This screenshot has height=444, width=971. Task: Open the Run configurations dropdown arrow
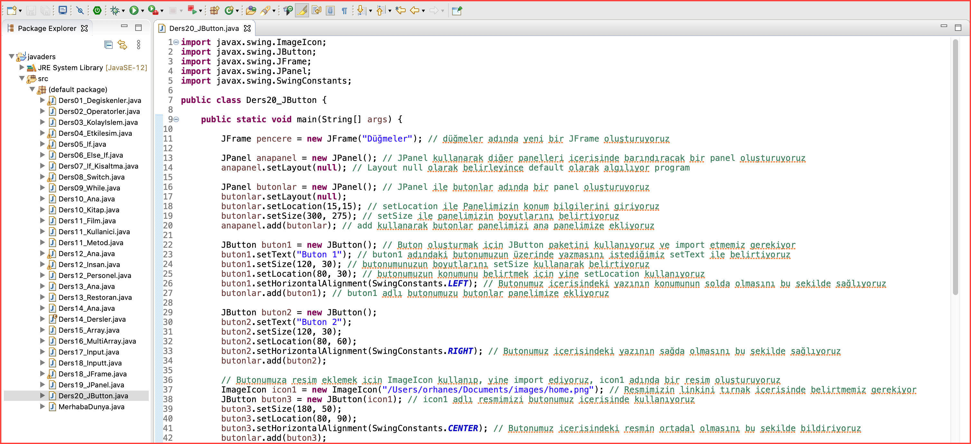(x=143, y=11)
